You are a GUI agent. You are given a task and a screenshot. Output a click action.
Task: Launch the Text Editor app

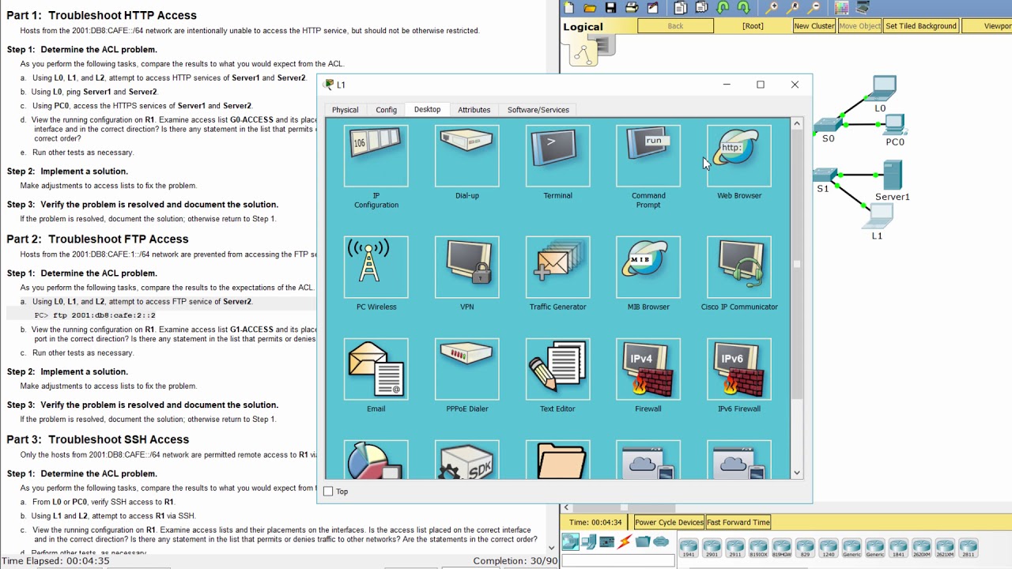click(557, 369)
